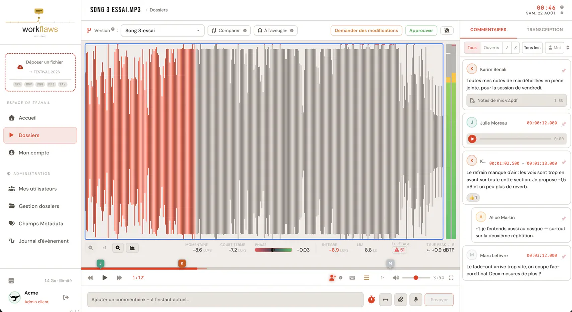Click the zoom-in magnifier button under waveform

118,248
